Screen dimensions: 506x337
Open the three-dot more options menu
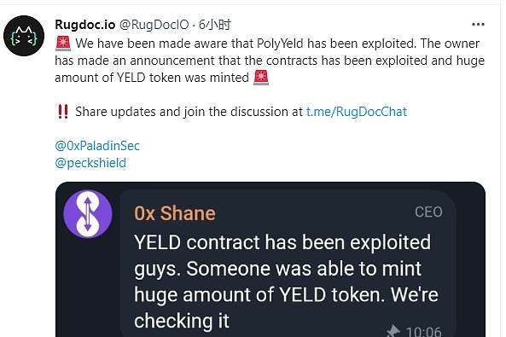click(478, 25)
